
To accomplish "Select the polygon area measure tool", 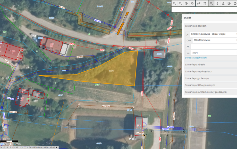I will pyautogui.click(x=205, y=3).
